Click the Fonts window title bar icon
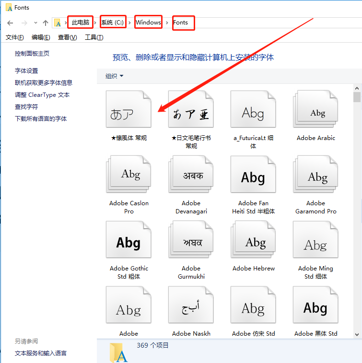The height and width of the screenshot is (363, 362). (9, 7)
